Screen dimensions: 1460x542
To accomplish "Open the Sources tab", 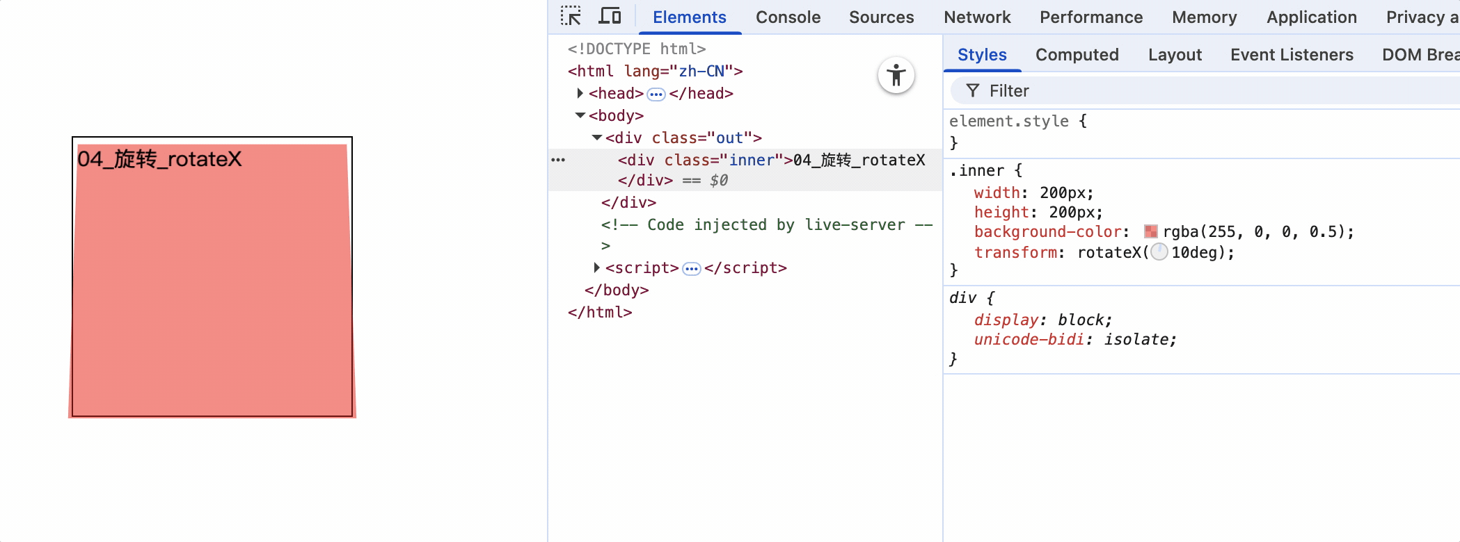I will [x=882, y=17].
